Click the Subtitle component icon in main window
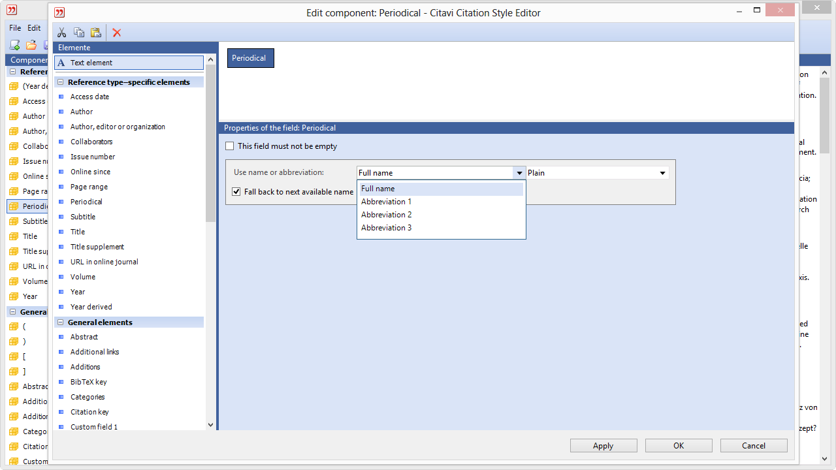 pos(14,221)
